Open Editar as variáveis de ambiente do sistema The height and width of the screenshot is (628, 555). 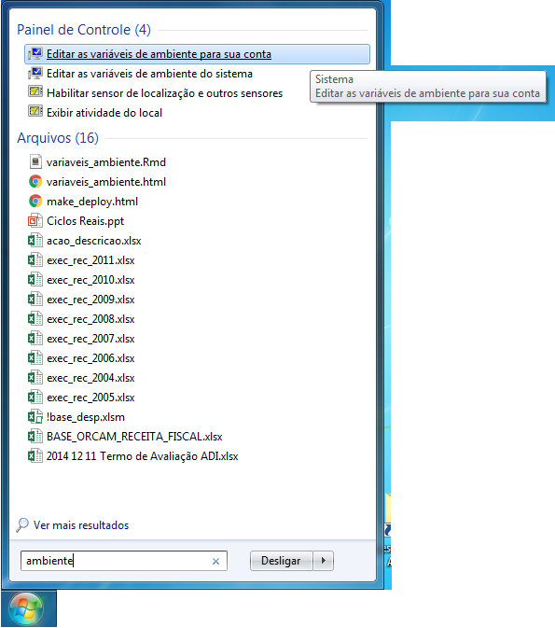[149, 74]
